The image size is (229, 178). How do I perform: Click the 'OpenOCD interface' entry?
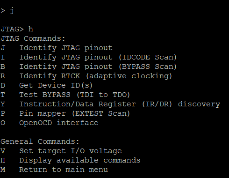(x=50, y=123)
